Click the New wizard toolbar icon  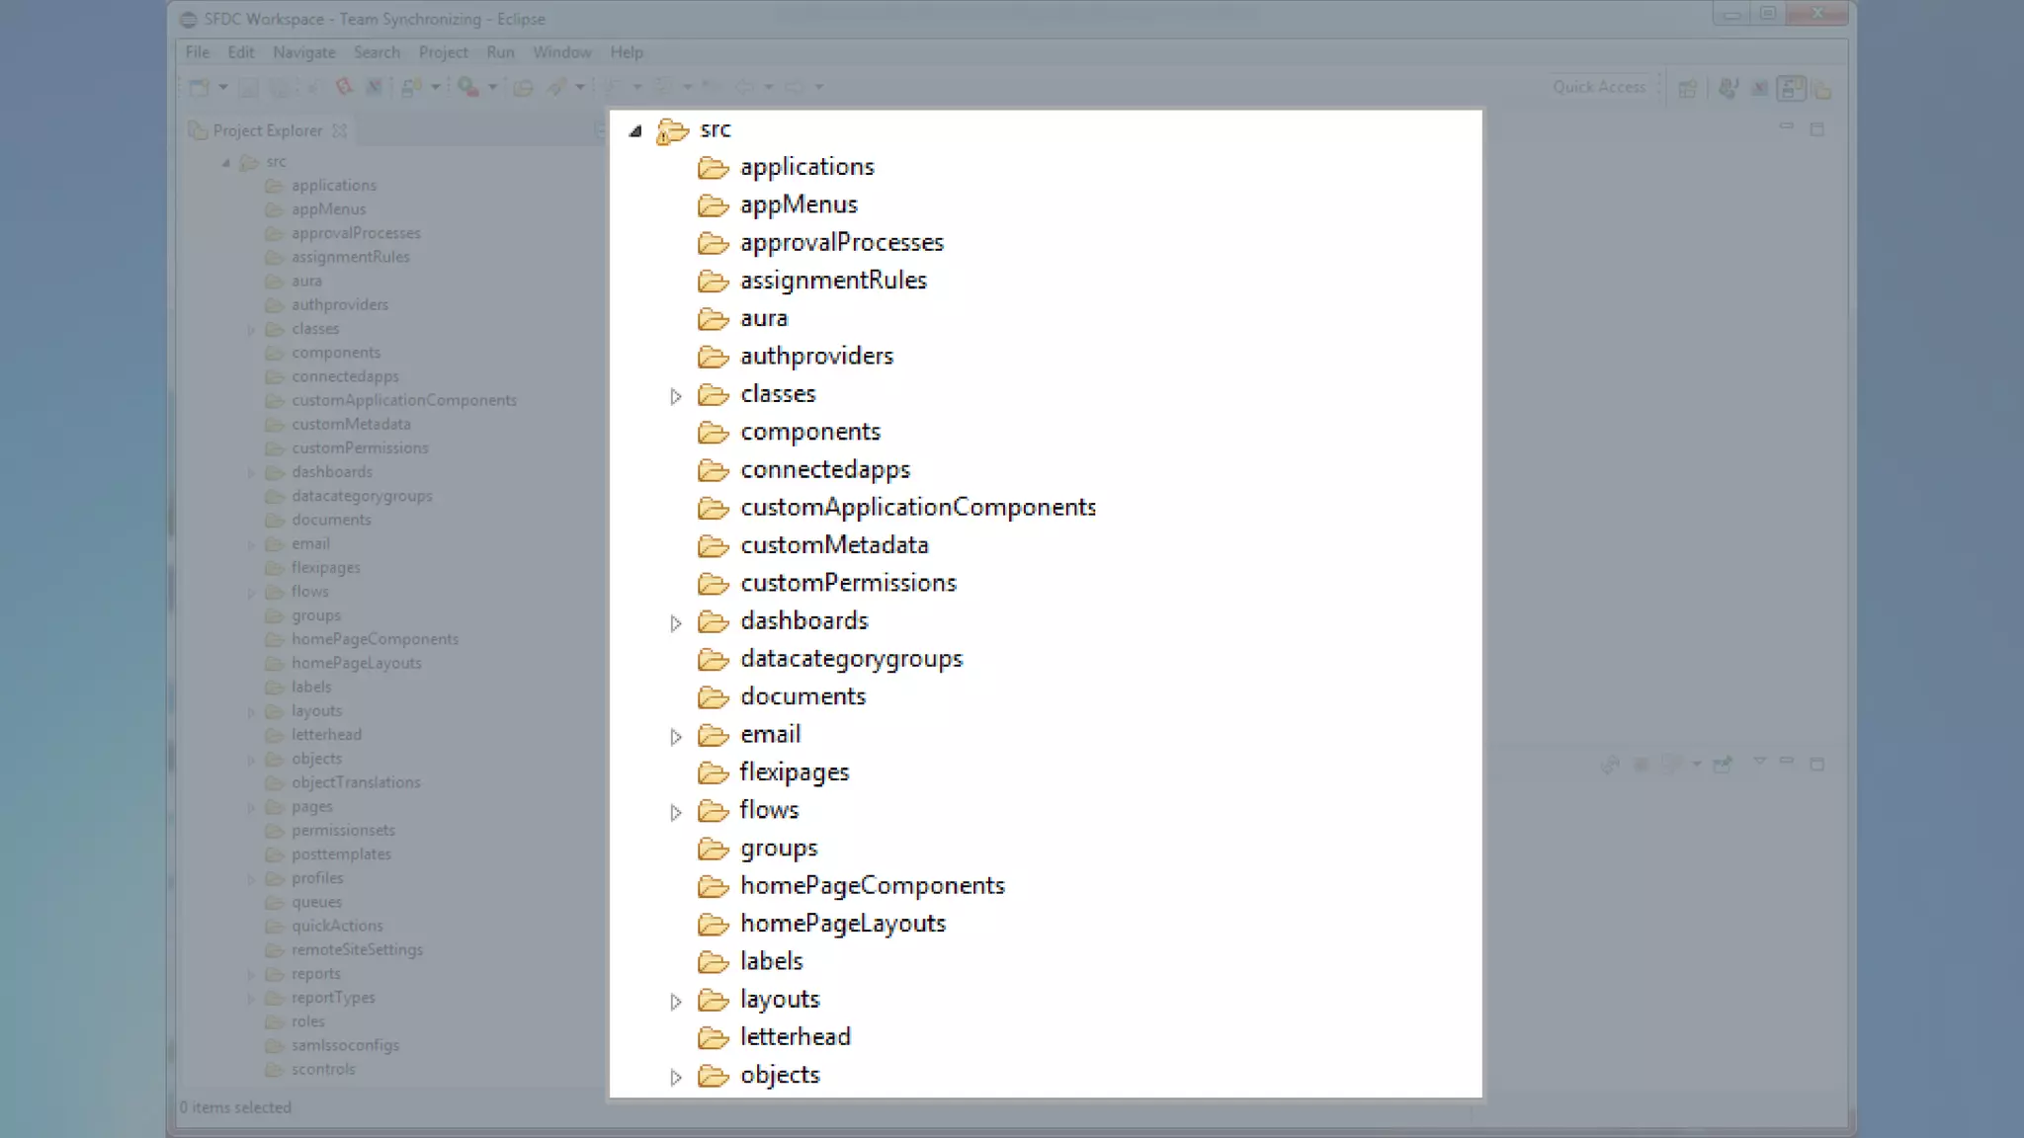click(x=199, y=88)
